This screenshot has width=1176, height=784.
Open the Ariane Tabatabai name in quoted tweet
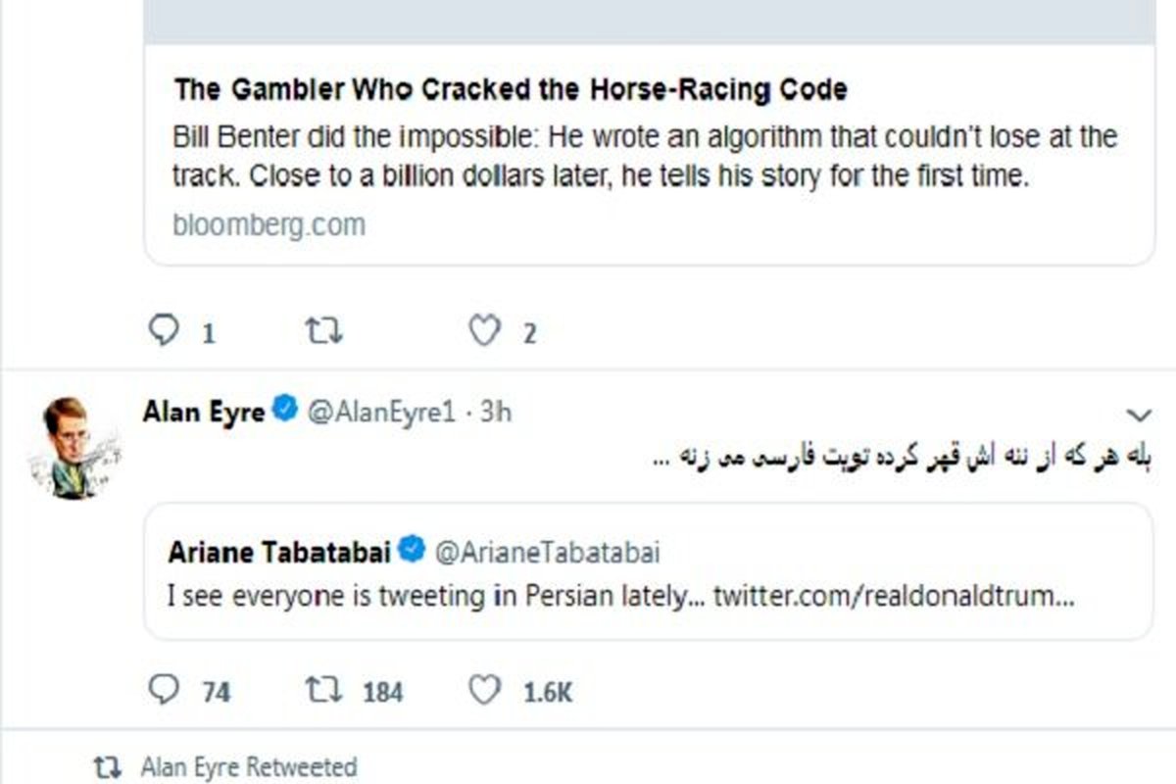point(279,552)
